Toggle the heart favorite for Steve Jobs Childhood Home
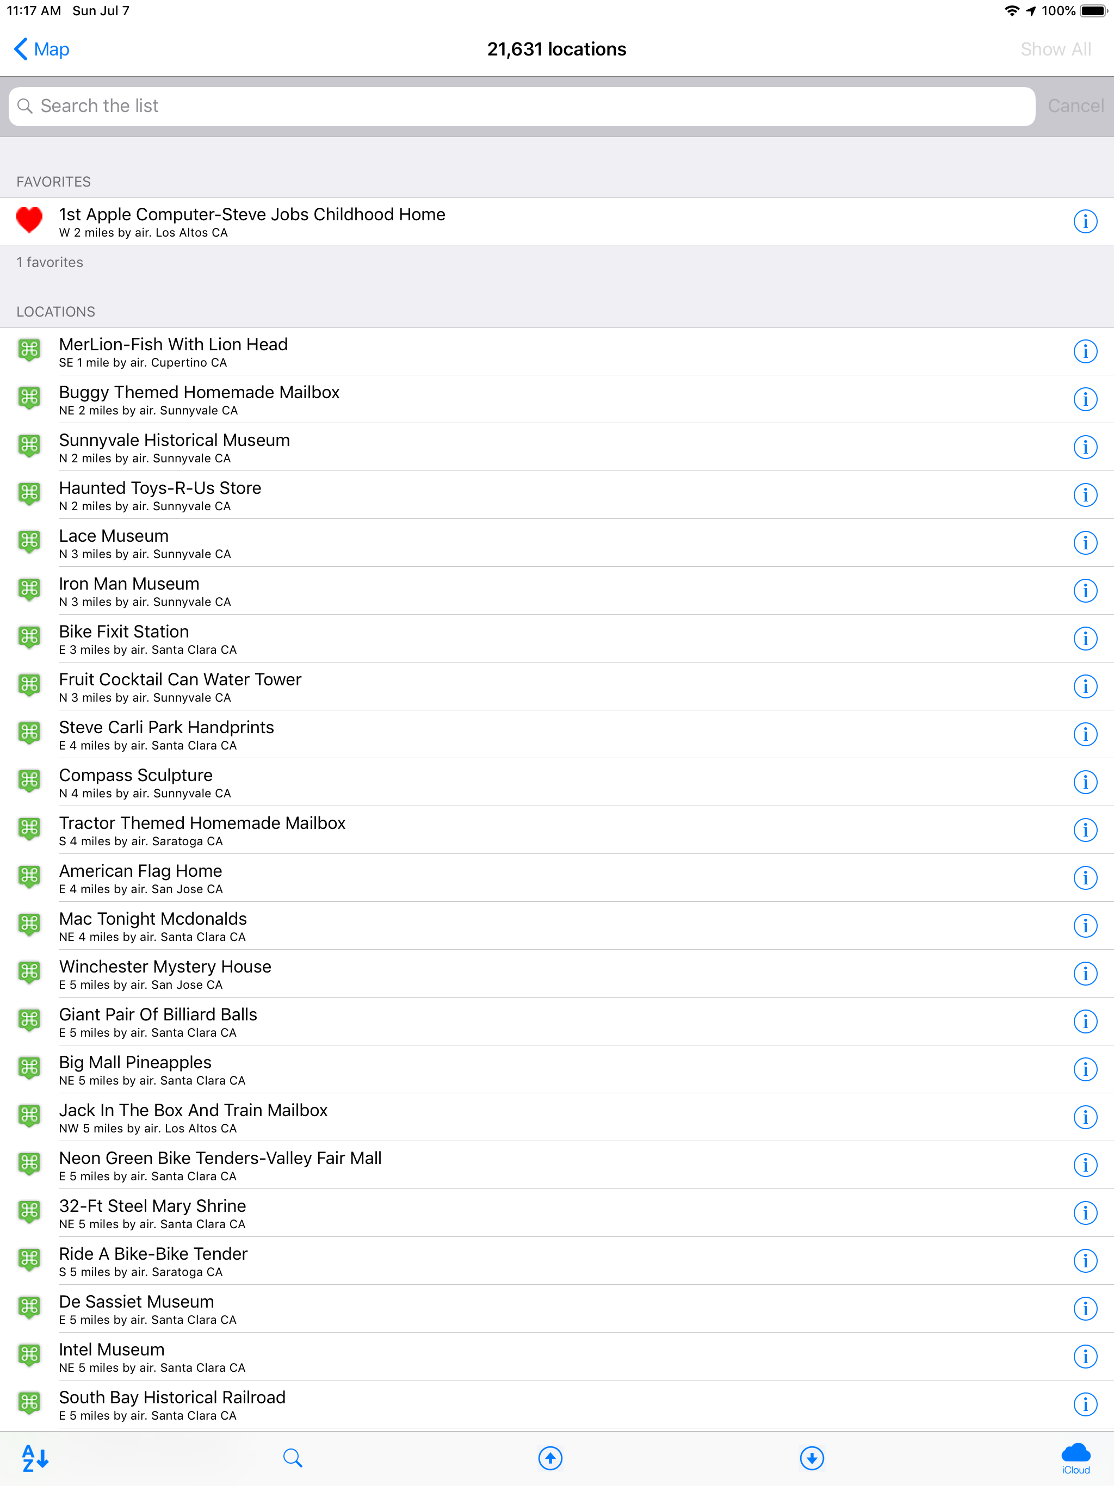The height and width of the screenshot is (1486, 1114). pos(29,220)
